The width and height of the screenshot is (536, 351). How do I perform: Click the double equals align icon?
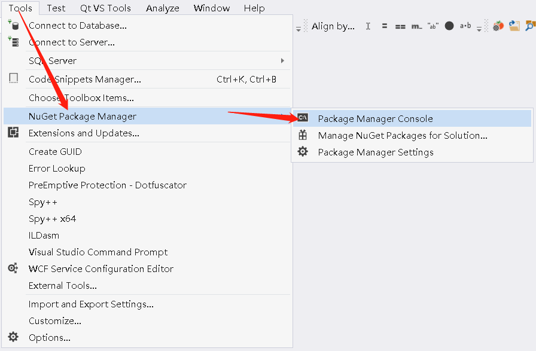tap(400, 26)
